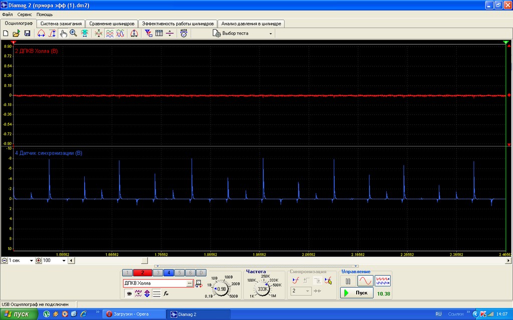Click the pause button in Управление
The width and height of the screenshot is (513, 320).
click(348, 281)
